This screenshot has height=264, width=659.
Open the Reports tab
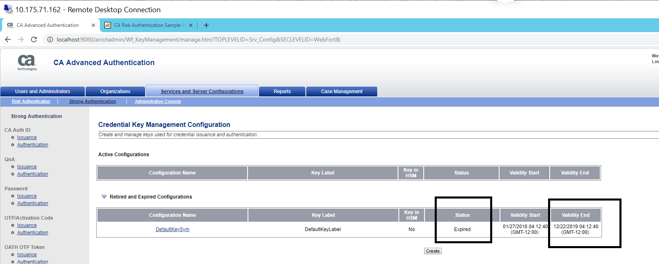tap(282, 92)
